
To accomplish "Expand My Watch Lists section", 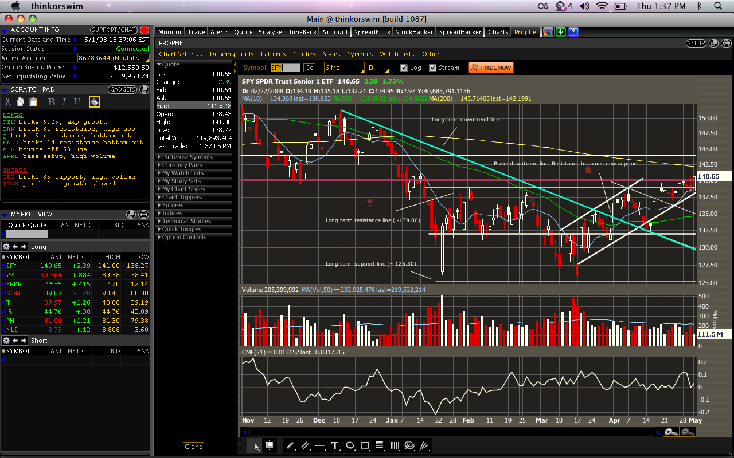I will 195,173.
